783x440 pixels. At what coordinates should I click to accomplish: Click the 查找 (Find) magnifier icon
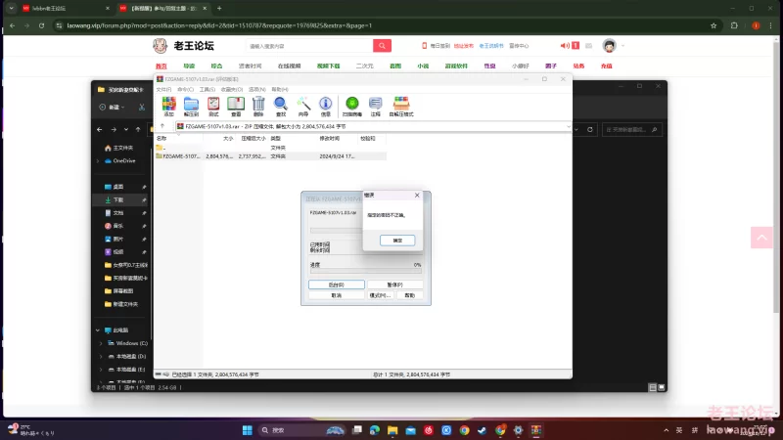tap(281, 107)
